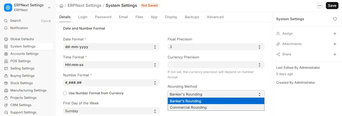342x116 pixels.
Task: Enable Use Number Format from Currency
Action: 65,93
